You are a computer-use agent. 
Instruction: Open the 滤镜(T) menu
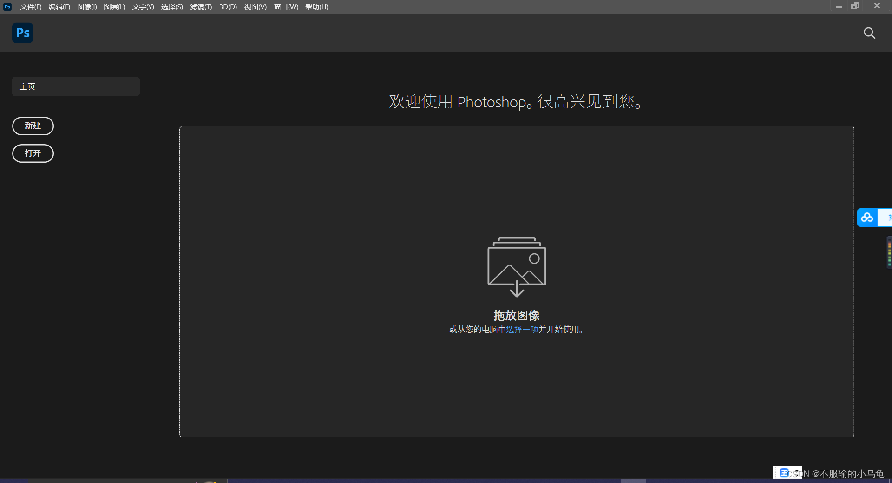pos(201,7)
